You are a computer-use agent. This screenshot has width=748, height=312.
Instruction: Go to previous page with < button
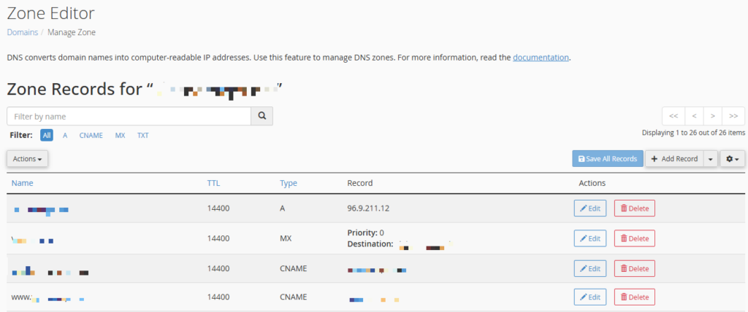pos(694,116)
